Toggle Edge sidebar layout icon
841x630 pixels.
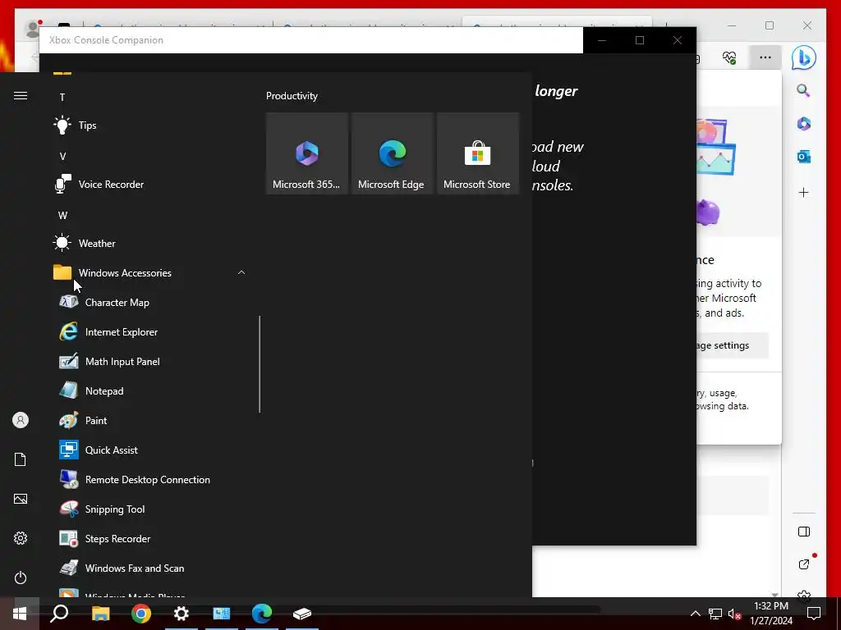pyautogui.click(x=803, y=532)
